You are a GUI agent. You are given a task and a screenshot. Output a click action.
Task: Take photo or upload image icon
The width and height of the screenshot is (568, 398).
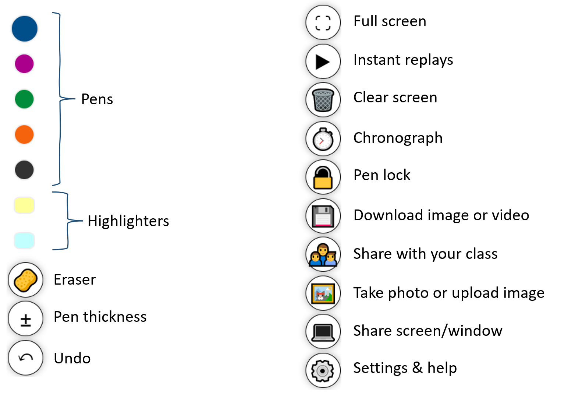[323, 293]
